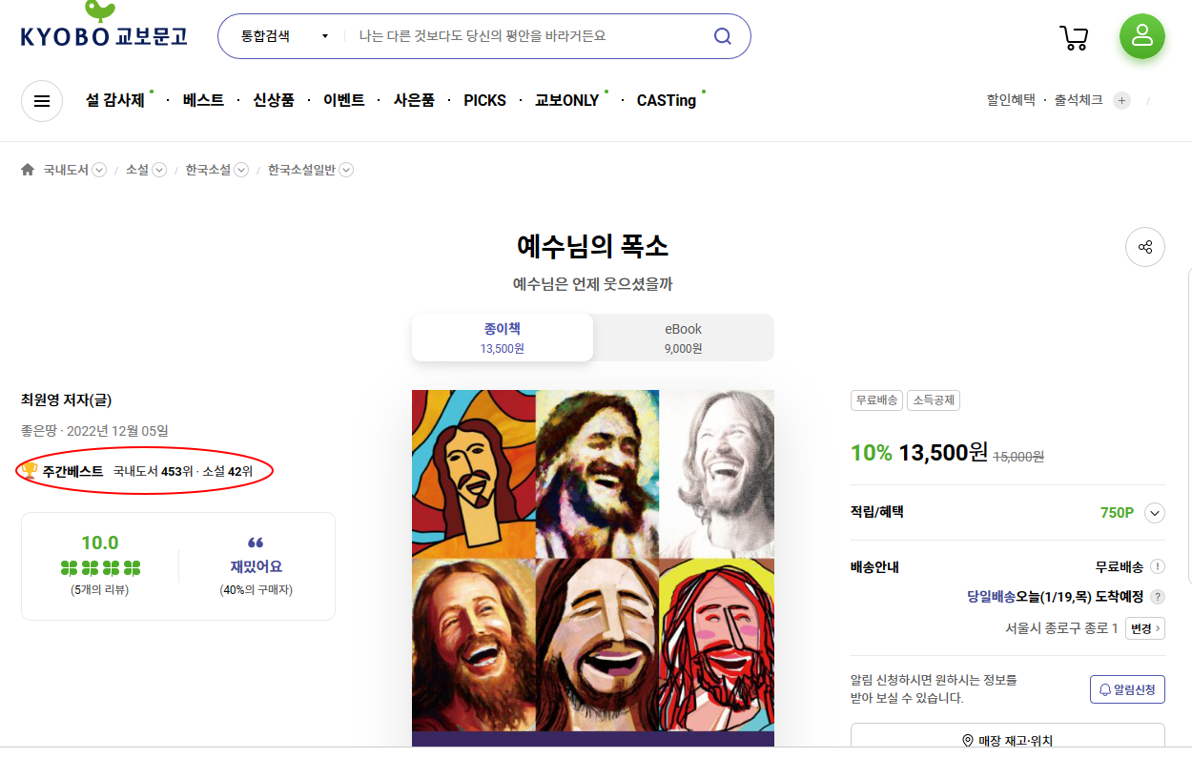Image resolution: width=1192 pixels, height=758 pixels.
Task: Open the shopping cart
Action: [1075, 37]
